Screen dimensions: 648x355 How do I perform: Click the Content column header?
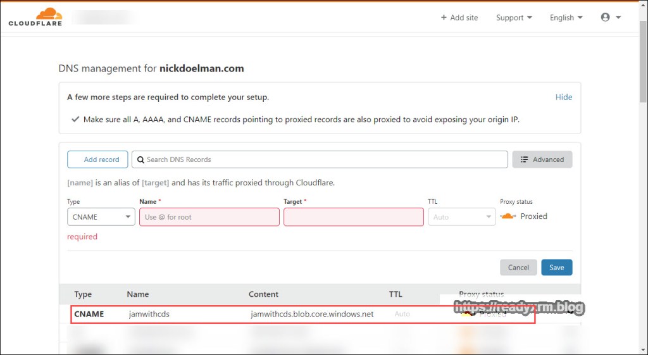[x=263, y=294]
